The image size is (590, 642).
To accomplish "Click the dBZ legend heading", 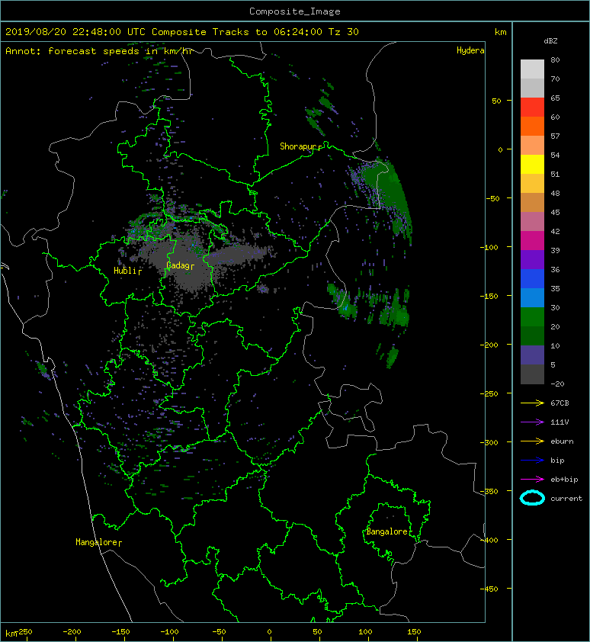I will 550,41.
